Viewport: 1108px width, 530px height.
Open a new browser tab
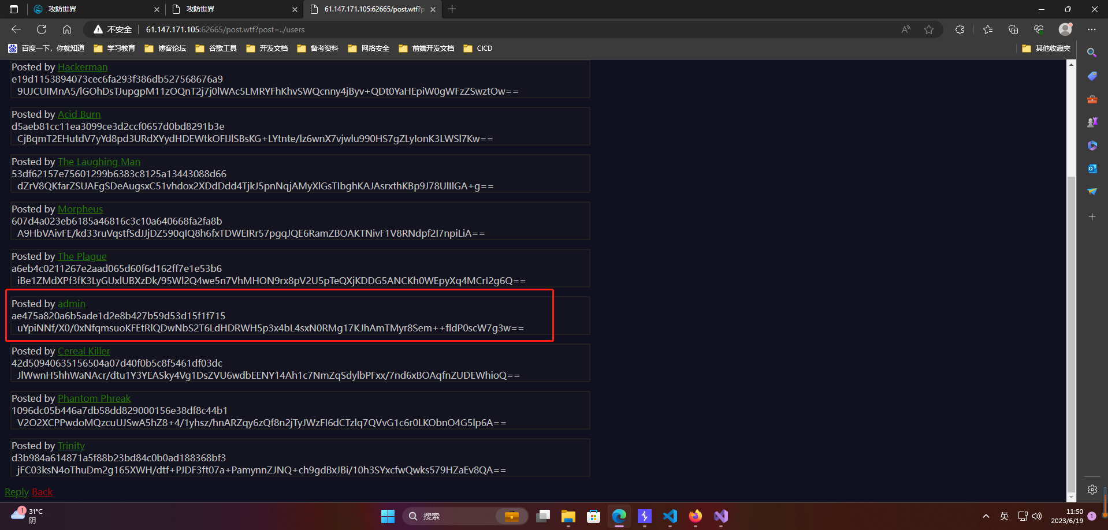tap(452, 9)
